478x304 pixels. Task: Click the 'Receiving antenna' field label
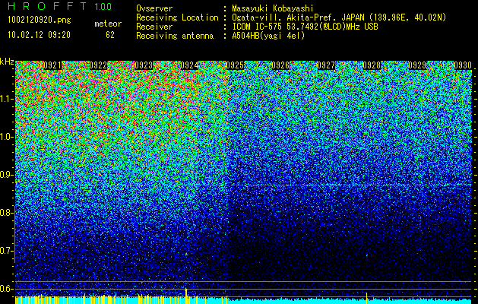coord(175,36)
